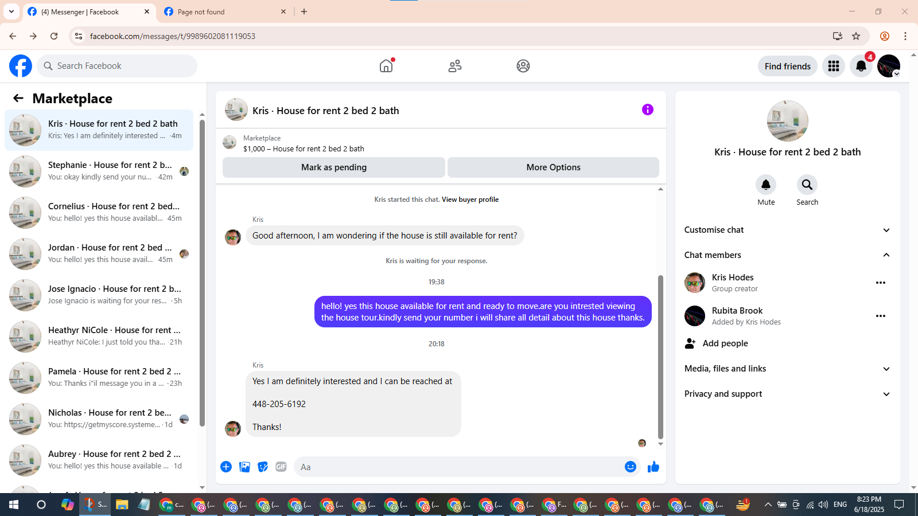Reload the page in Chrome
This screenshot has height=516, width=918.
[54, 36]
